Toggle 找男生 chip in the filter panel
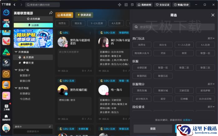Viewport: 218px width, 136px height. [142, 45]
